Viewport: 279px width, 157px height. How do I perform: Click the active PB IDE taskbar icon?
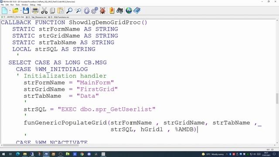pos(46,154)
